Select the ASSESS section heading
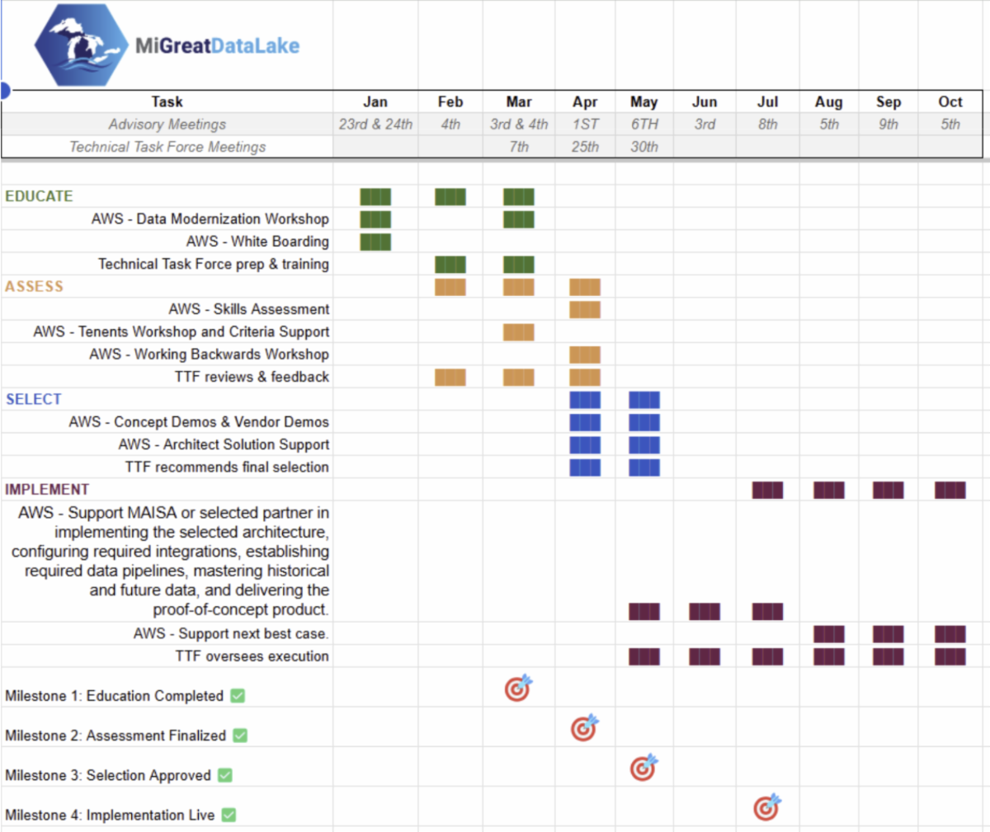This screenshot has width=990, height=832. point(34,286)
